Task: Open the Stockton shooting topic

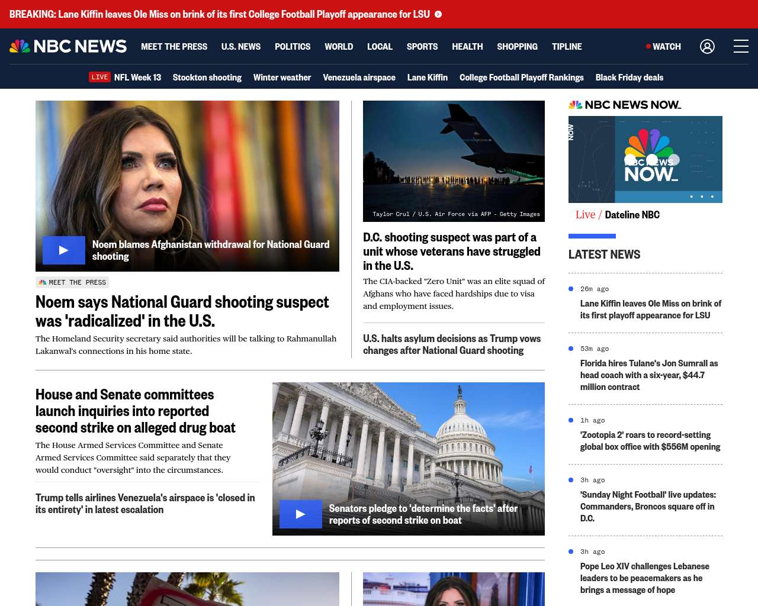Action: click(207, 77)
